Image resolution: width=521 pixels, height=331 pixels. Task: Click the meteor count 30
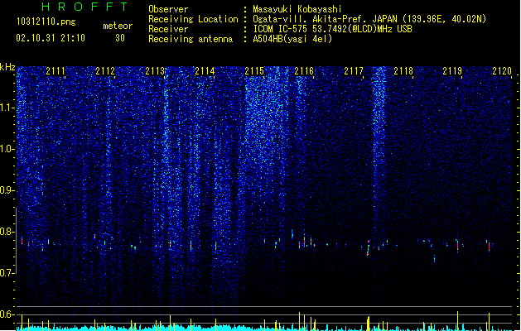(120, 38)
